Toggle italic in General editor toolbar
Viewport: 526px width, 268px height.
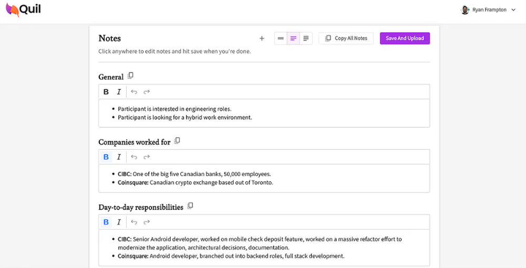tap(119, 92)
